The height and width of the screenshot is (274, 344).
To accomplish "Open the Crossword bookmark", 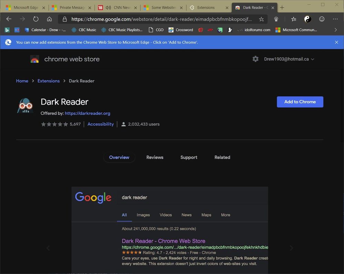I will (x=181, y=30).
